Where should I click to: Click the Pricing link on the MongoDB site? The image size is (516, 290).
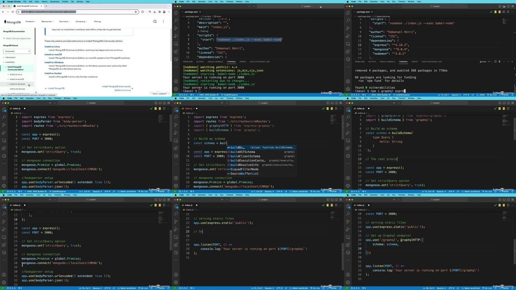pyautogui.click(x=97, y=22)
